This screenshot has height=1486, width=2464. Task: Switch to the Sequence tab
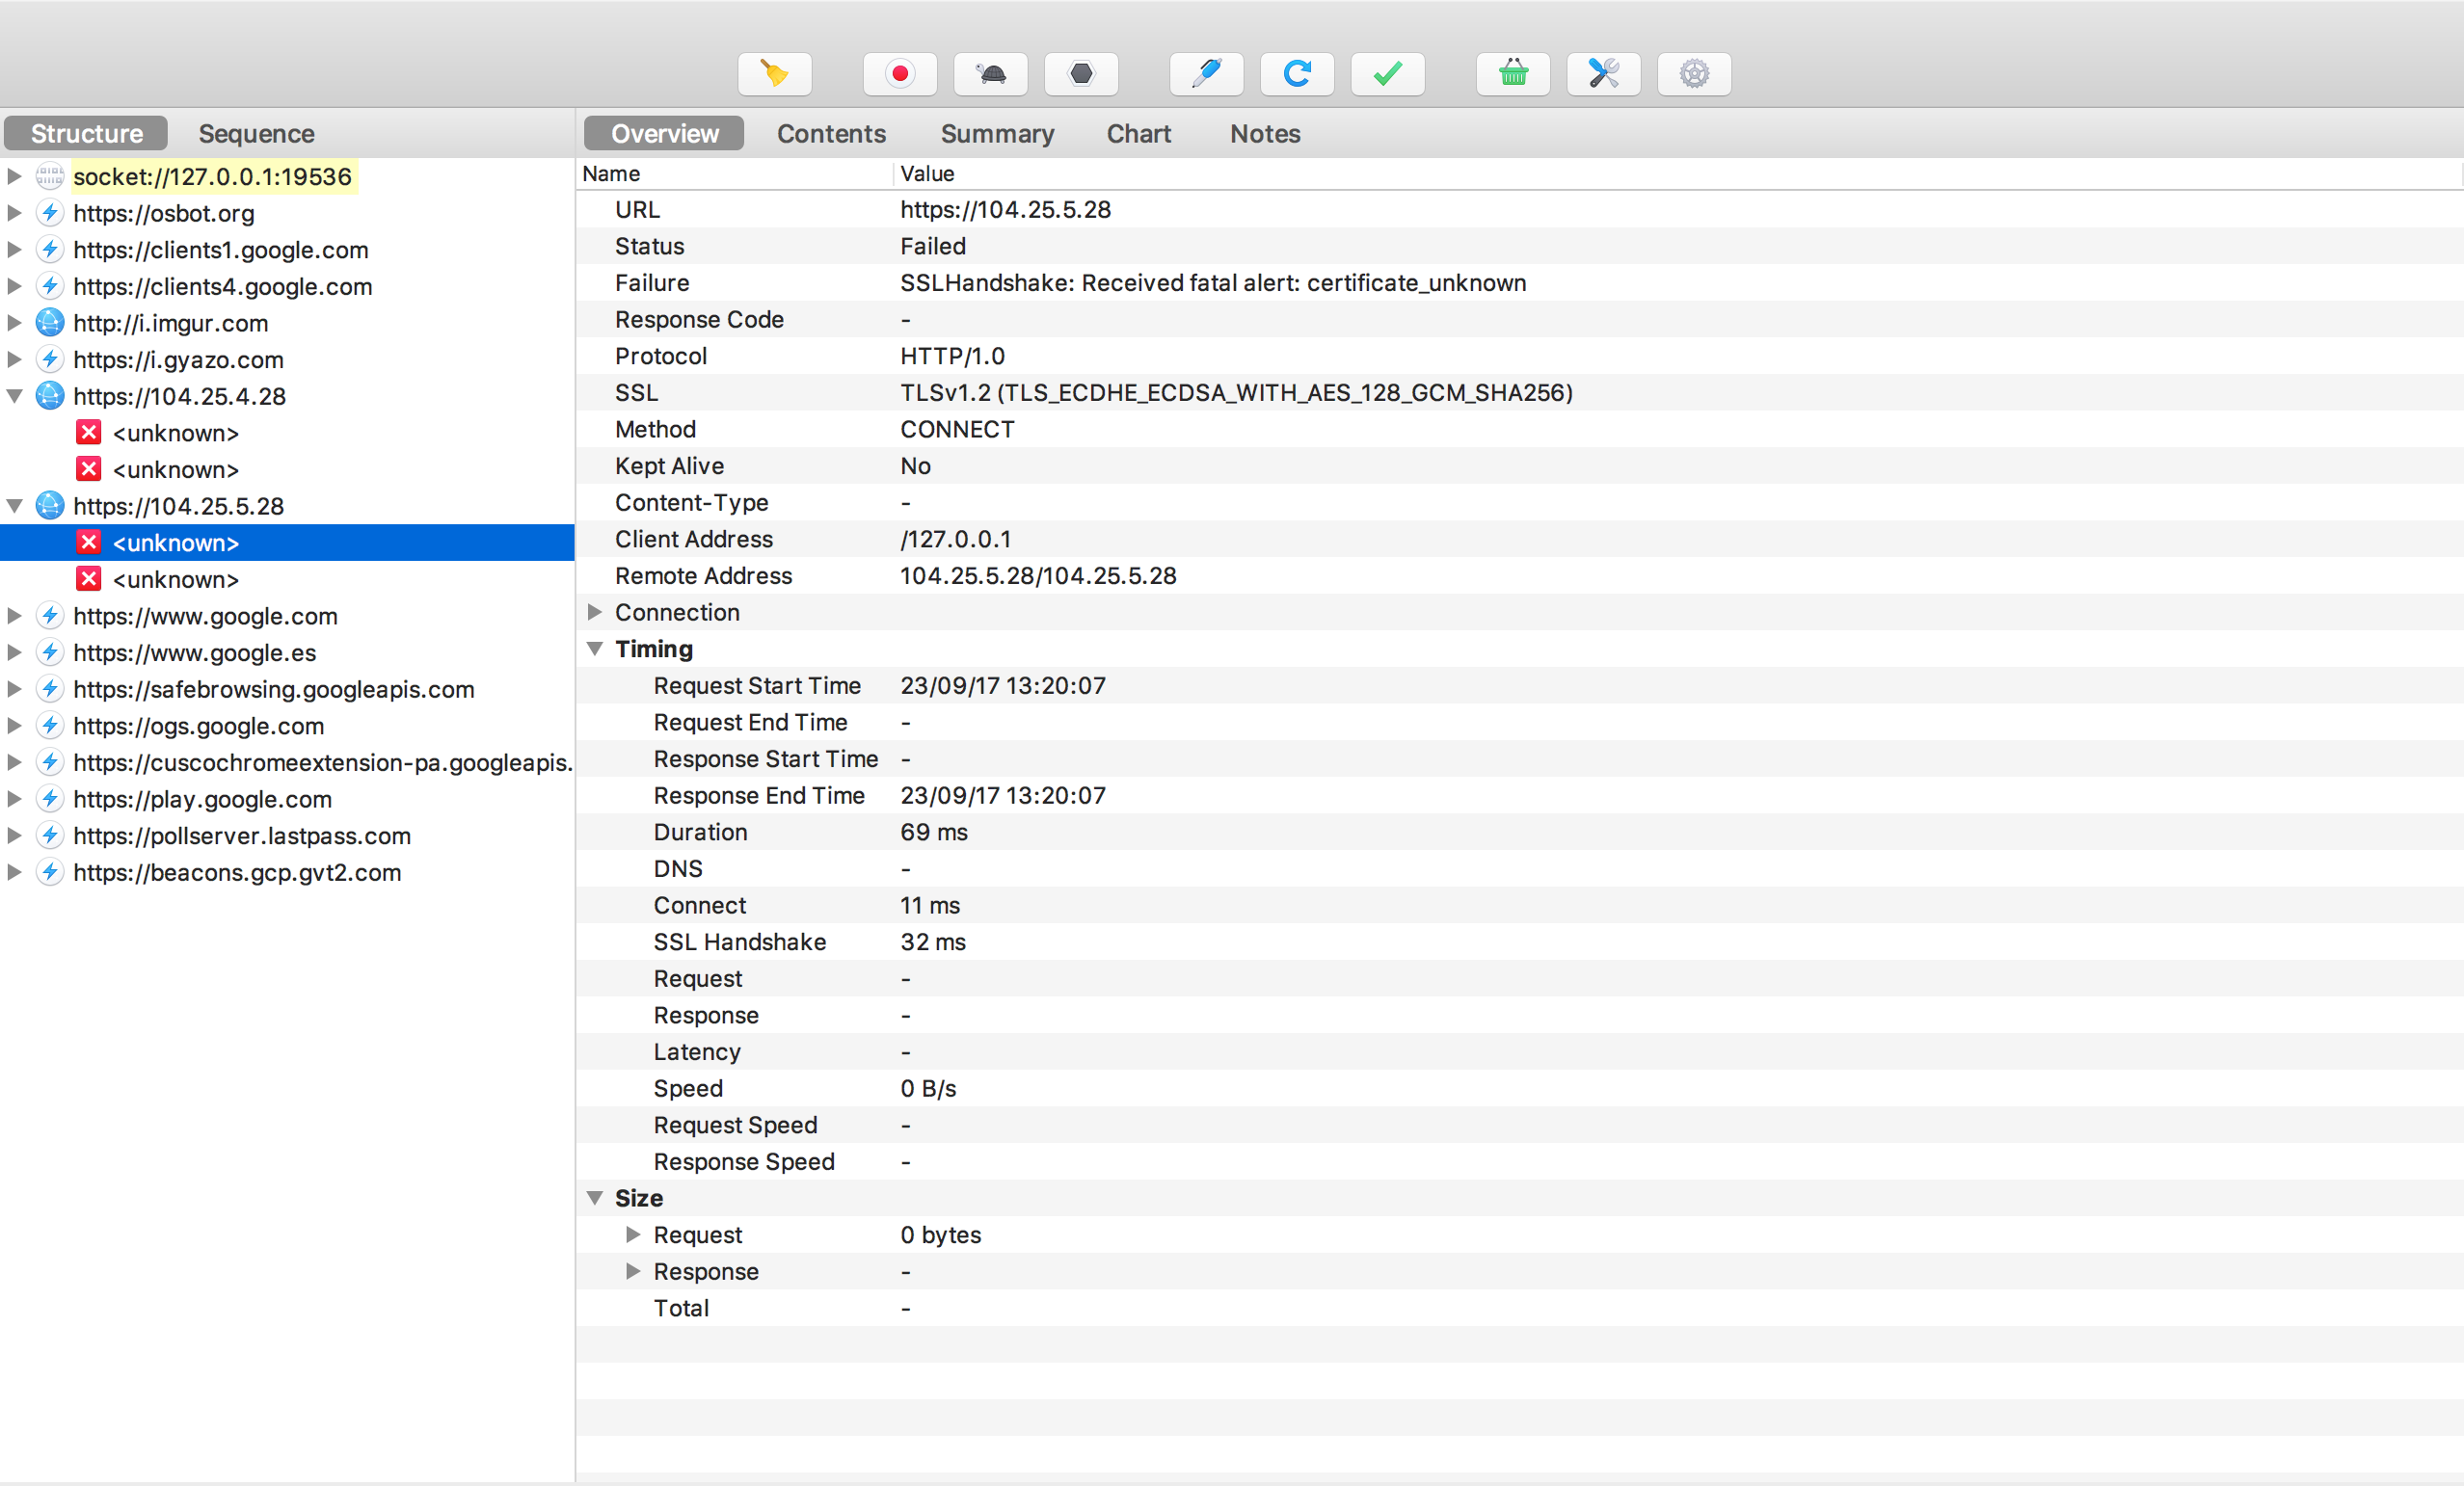256,134
